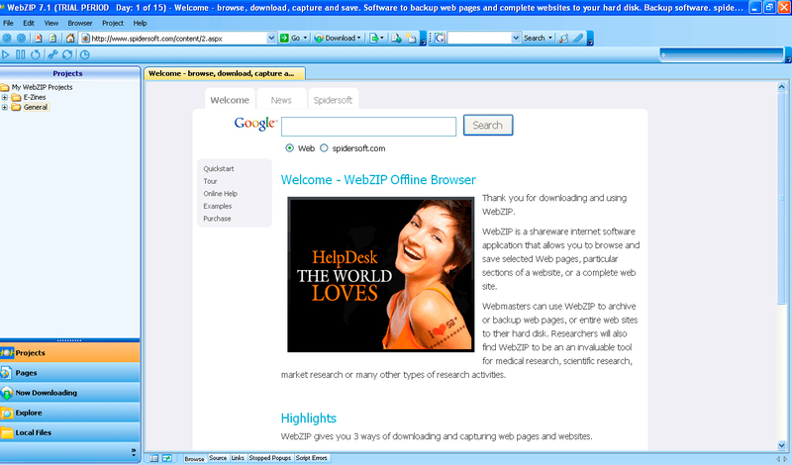
Task: Open the View menu
Action: click(x=51, y=23)
